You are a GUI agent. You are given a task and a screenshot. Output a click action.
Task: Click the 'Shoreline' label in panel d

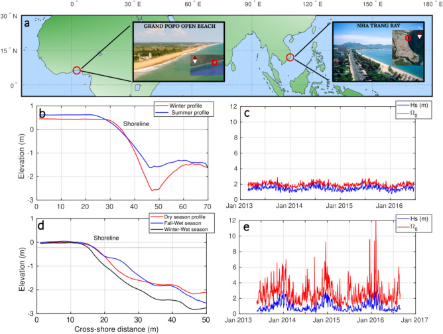click(106, 238)
